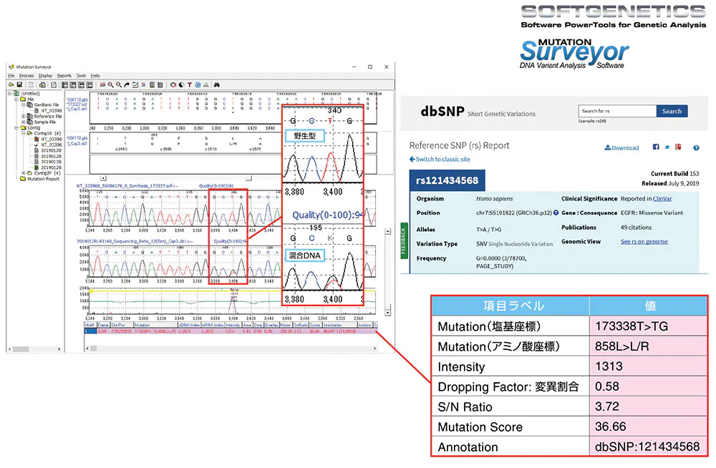This screenshot has height=468, width=716.
Task: Collapse the Contig folder node
Action: pyautogui.click(x=16, y=127)
